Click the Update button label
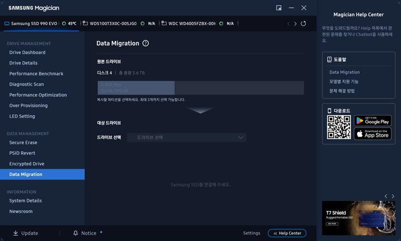 [30, 233]
